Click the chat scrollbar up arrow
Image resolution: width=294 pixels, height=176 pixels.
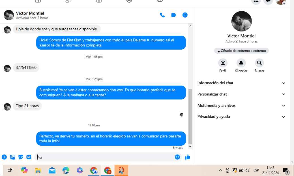click(190, 26)
